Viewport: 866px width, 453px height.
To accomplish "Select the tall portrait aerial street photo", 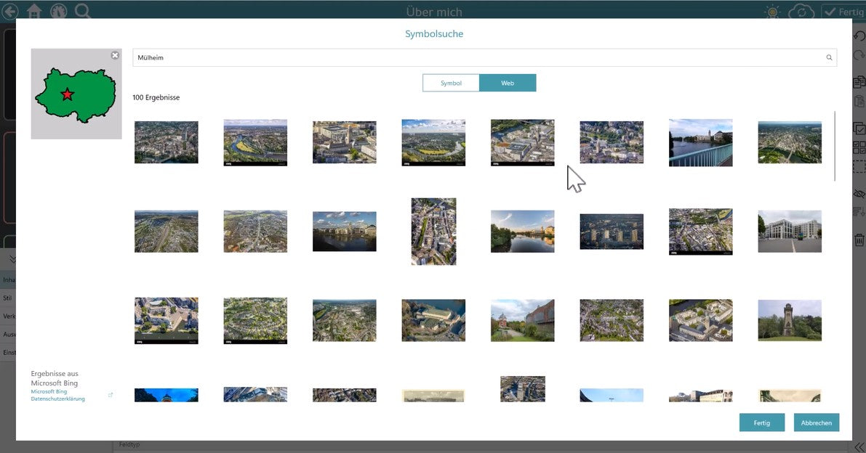I will (433, 232).
